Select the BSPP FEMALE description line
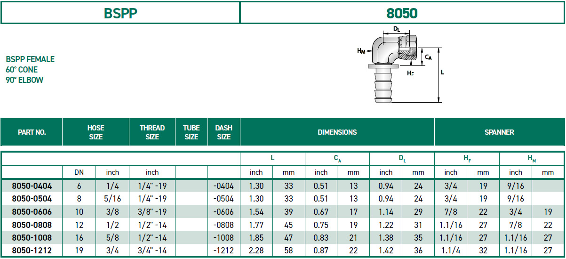 [x=30, y=59]
